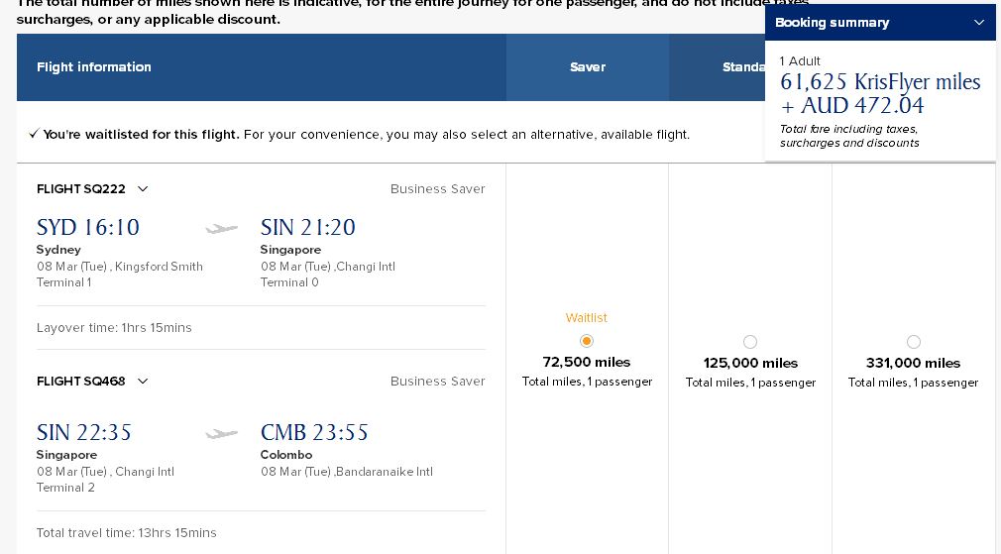
Task: Click the 61,625 KrisFlyer miles total
Action: coord(880,81)
